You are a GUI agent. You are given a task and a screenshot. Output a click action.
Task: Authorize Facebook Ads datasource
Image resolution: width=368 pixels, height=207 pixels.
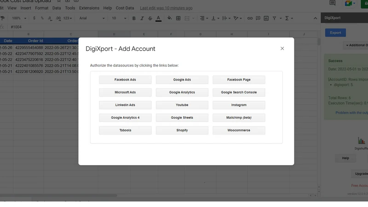click(125, 80)
